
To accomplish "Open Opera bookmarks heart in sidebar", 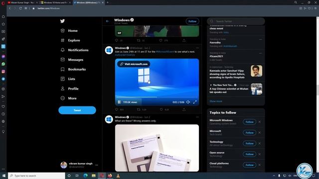I will 3,106.
